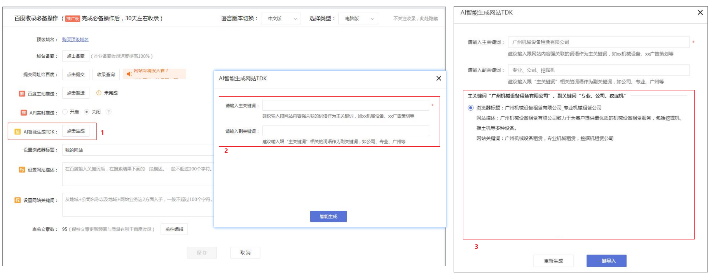Click the orange 推 badge beside API实时推送
The width and height of the screenshot is (709, 274).
[24, 113]
